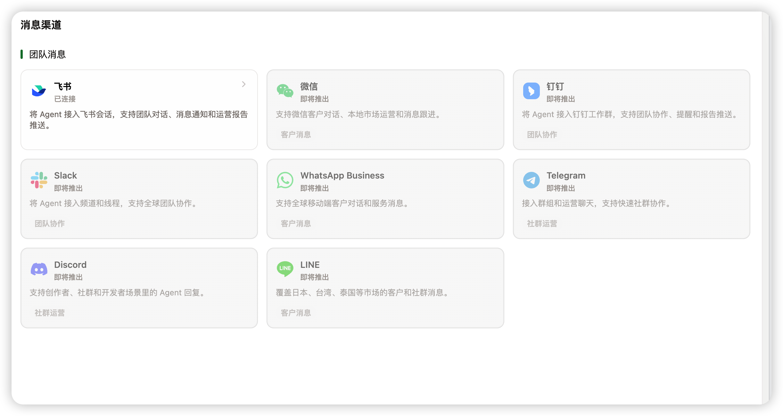This screenshot has height=416, width=783.
Task: Click the 客户消息 tag on the LINE card
Action: (x=296, y=313)
